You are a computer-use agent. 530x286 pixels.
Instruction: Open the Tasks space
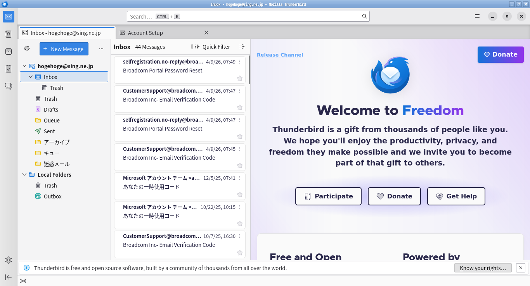click(8, 69)
